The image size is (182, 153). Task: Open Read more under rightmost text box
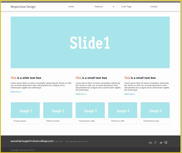tap(130, 94)
